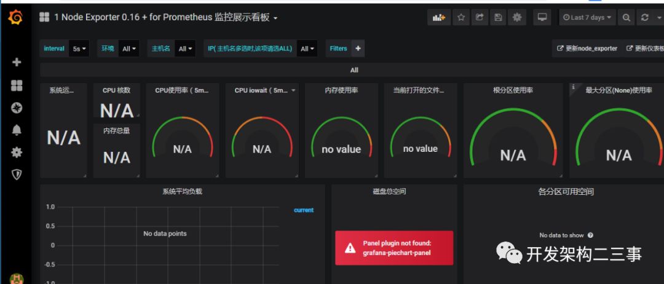
Task: Open the Last 7 days time picker
Action: pyautogui.click(x=587, y=17)
